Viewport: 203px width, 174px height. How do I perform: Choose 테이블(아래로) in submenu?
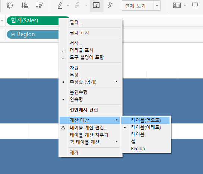pyautogui.click(x=145, y=127)
